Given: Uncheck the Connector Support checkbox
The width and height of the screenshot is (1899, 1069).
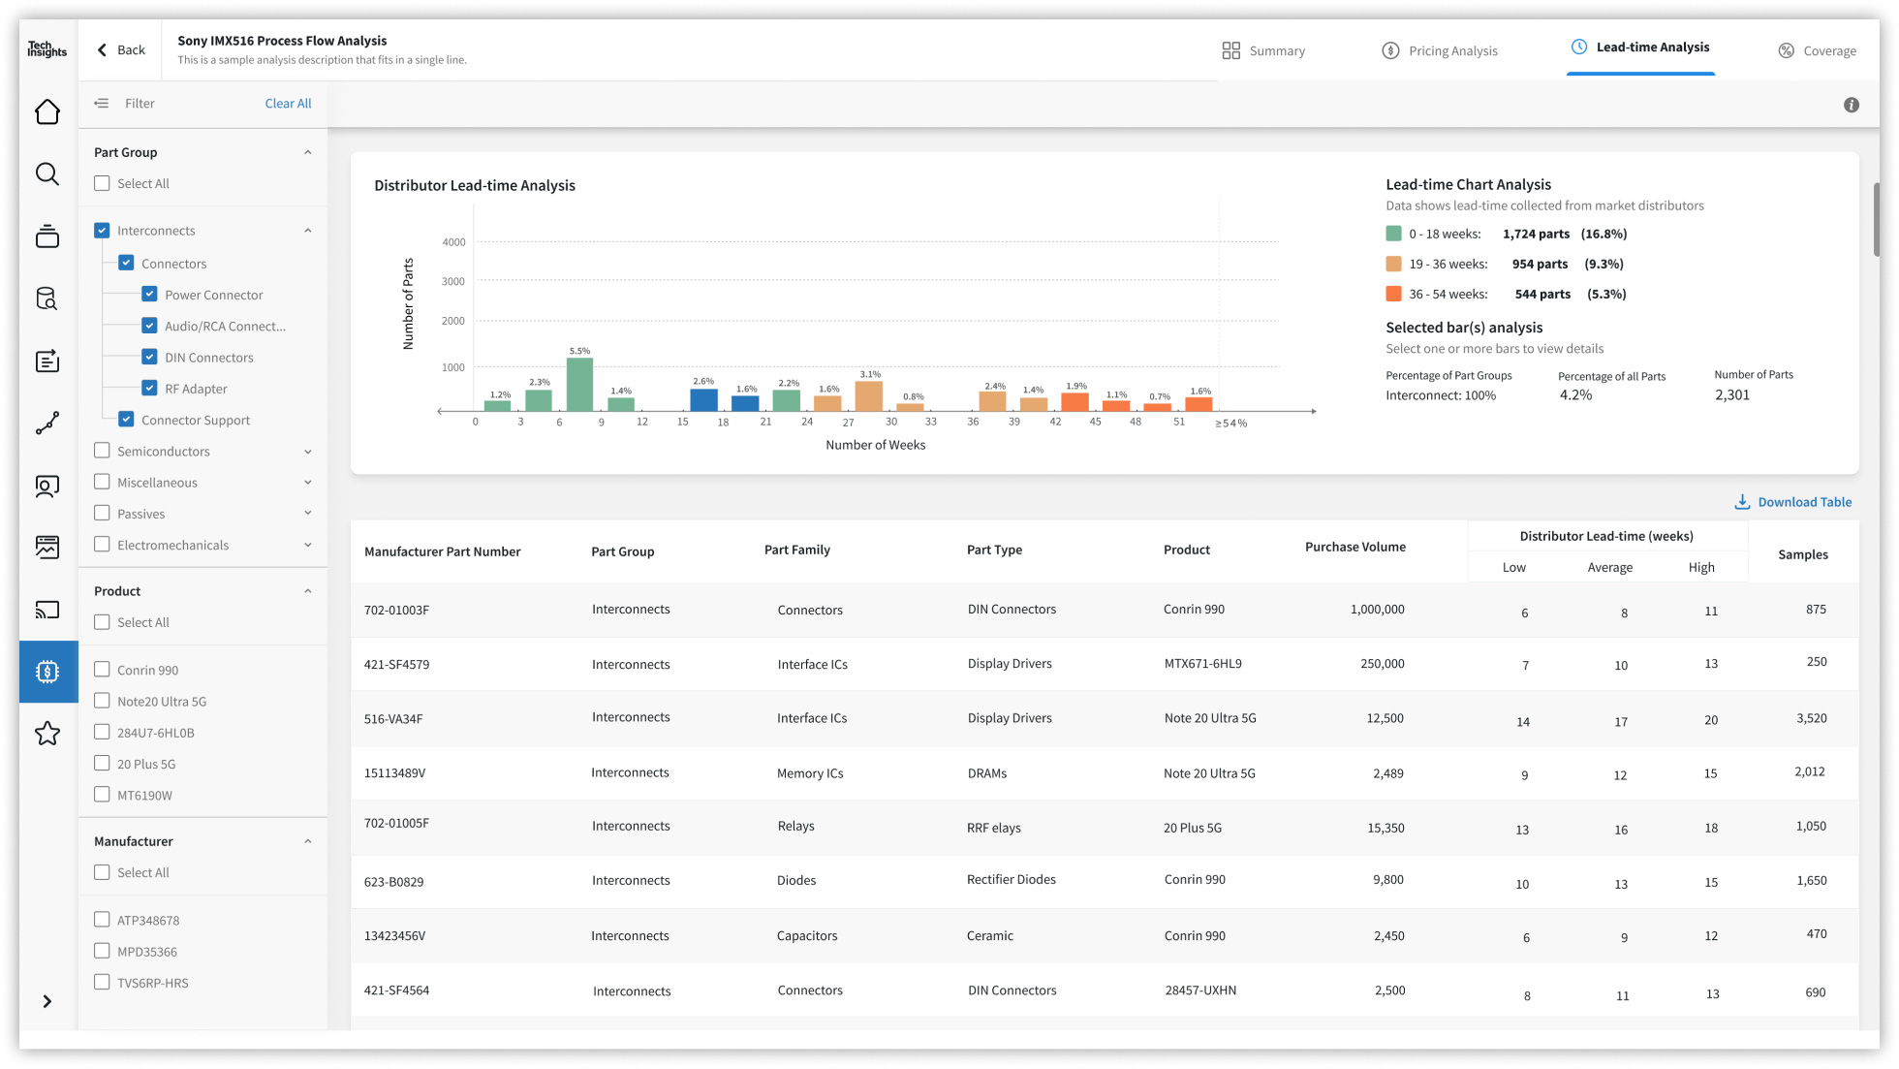Looking at the screenshot, I should pyautogui.click(x=126, y=419).
